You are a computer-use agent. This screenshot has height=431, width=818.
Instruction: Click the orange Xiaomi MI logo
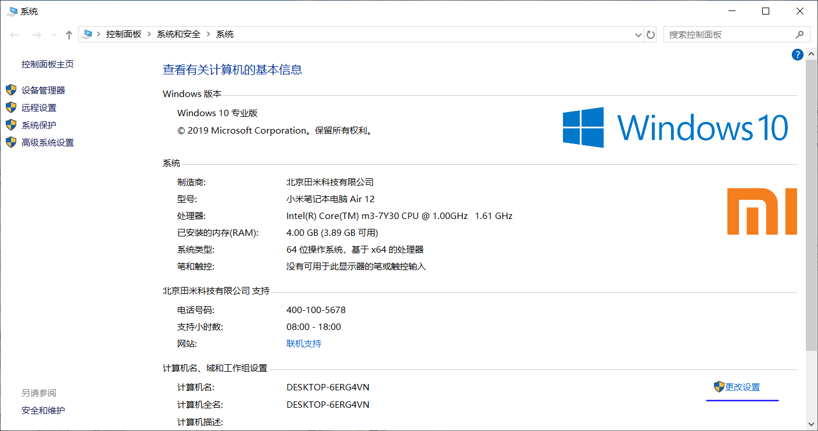click(762, 211)
